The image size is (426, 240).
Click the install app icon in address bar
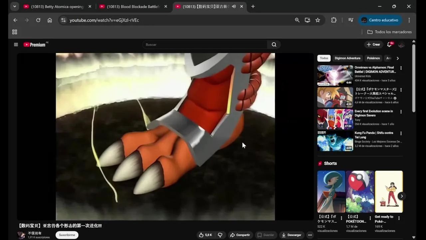[x=308, y=20]
